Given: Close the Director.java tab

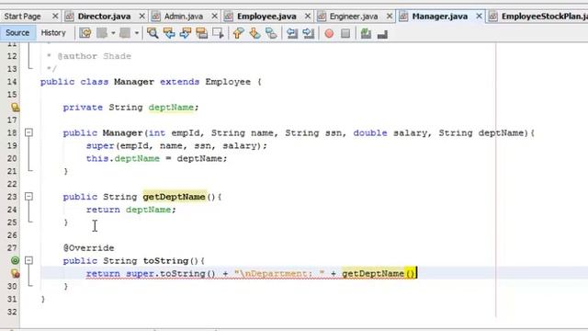Looking at the screenshot, I should (142, 17).
